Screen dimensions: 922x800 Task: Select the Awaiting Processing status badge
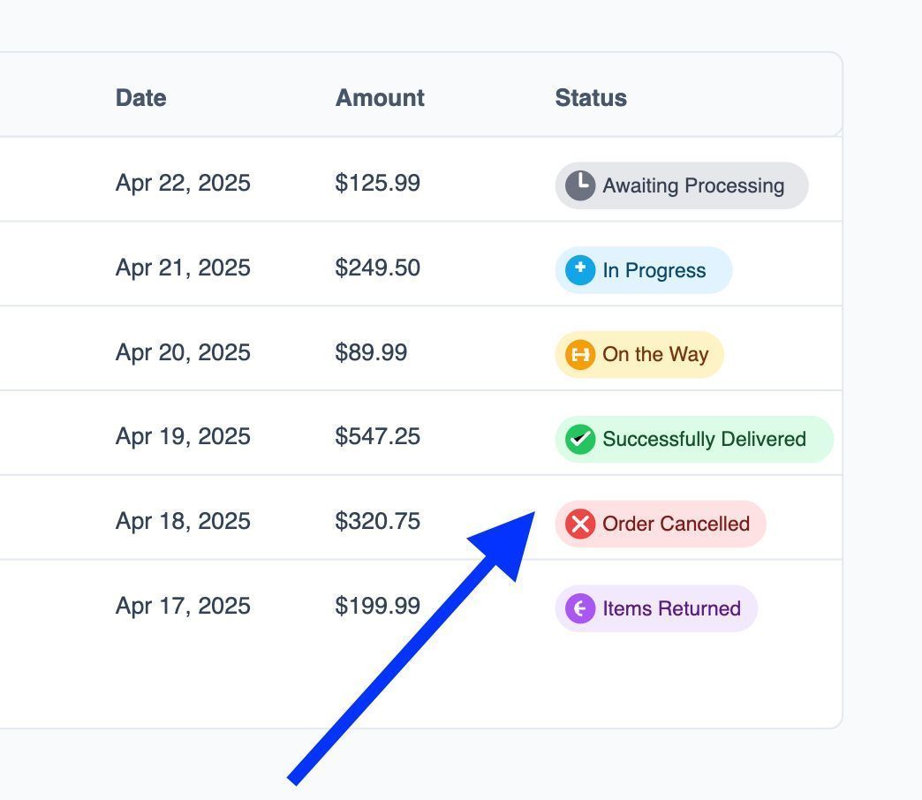(x=682, y=185)
